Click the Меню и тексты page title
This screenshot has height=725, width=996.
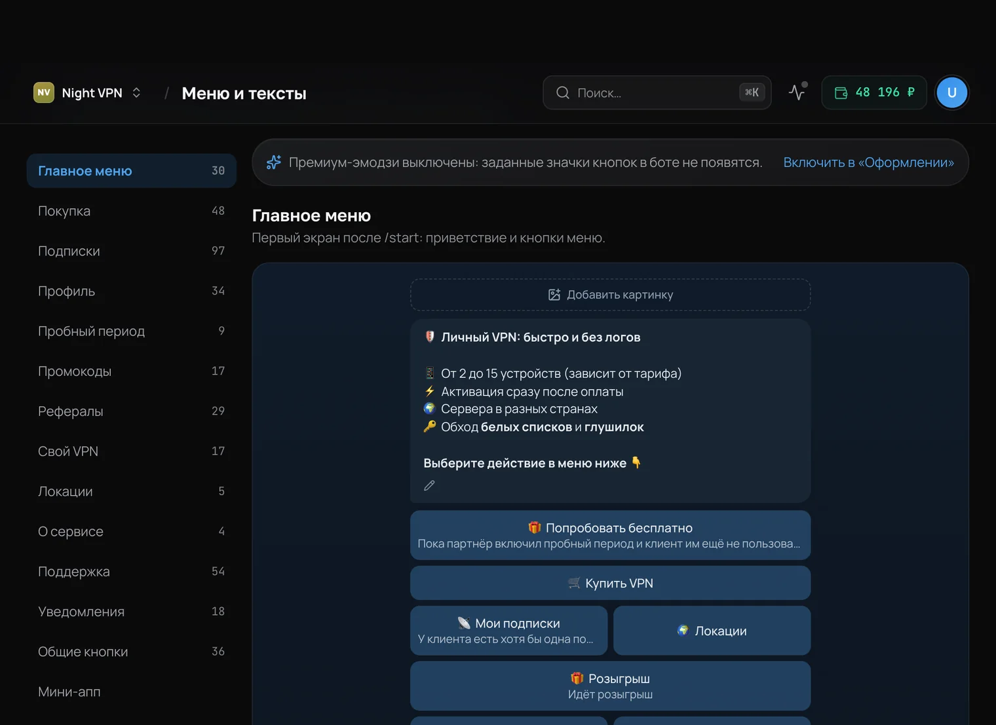pyautogui.click(x=244, y=93)
